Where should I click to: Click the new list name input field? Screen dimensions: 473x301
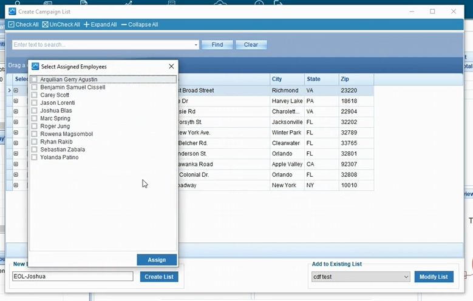[x=72, y=277]
